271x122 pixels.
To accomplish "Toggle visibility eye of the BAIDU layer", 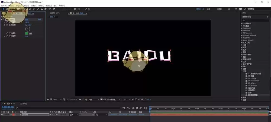I will pos(2,115).
